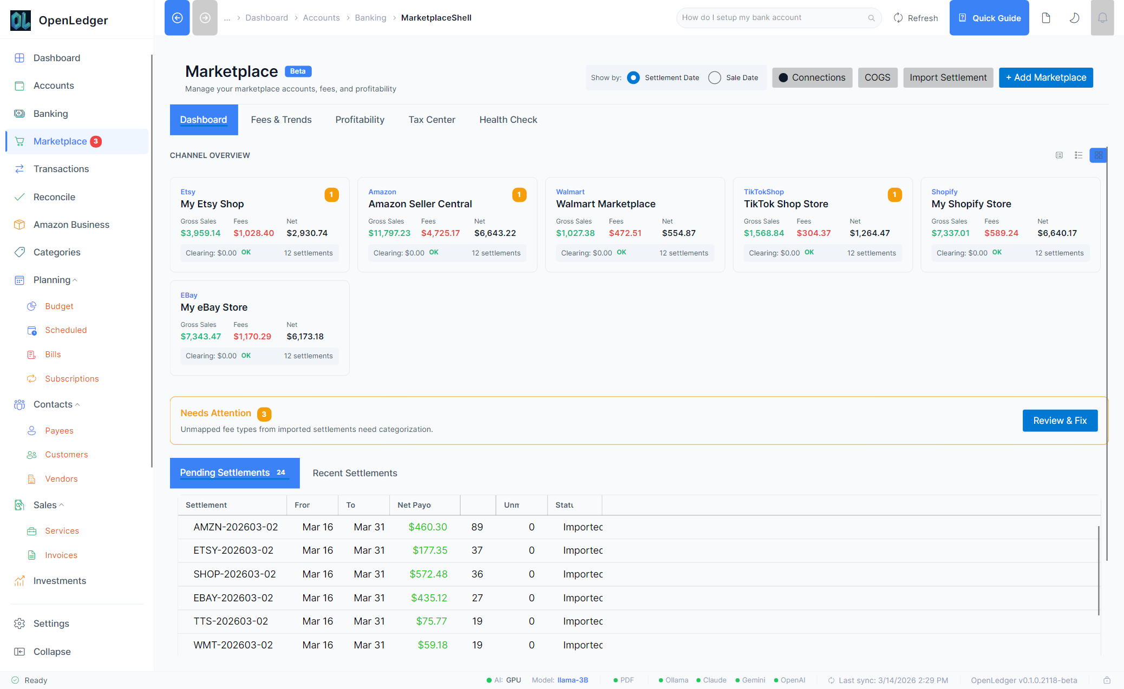Open notifications via the bell icon
Image resolution: width=1124 pixels, height=689 pixels.
(1102, 17)
